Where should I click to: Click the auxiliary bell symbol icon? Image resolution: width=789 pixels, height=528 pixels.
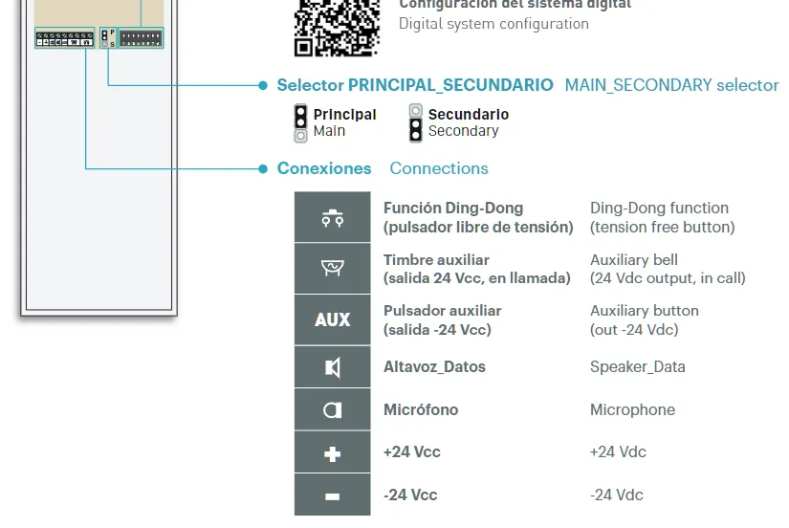333,268
